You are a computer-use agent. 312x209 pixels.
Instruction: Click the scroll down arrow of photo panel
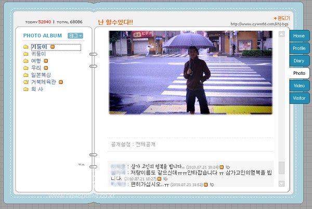point(282,184)
